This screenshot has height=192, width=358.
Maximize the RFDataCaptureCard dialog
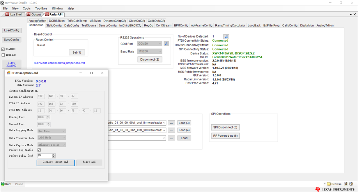coord(91,73)
